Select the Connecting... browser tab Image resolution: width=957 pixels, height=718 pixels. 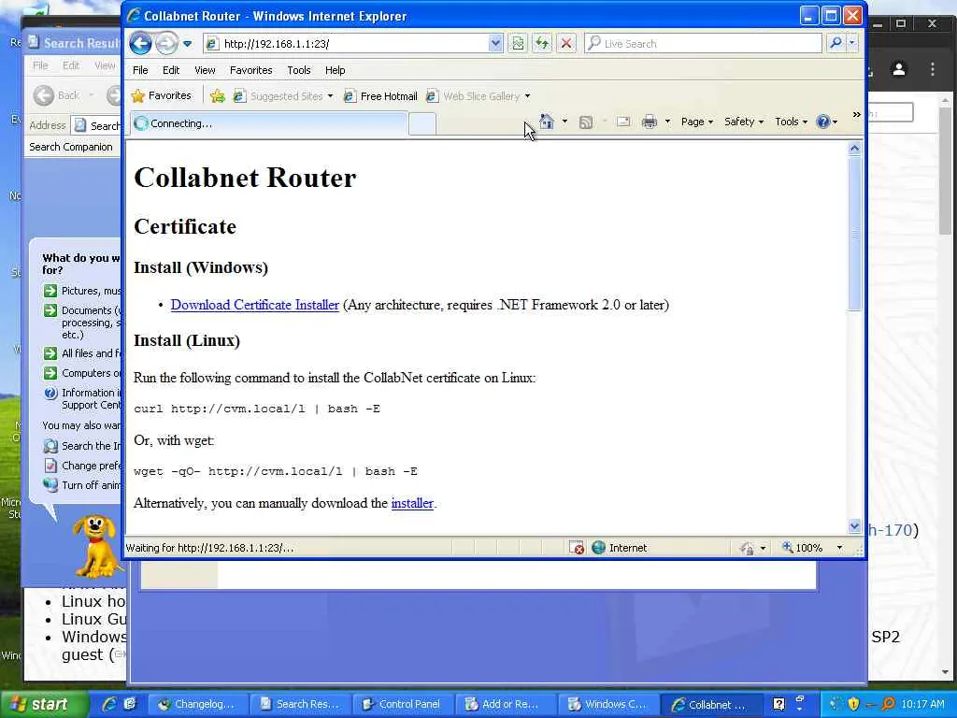tap(268, 123)
